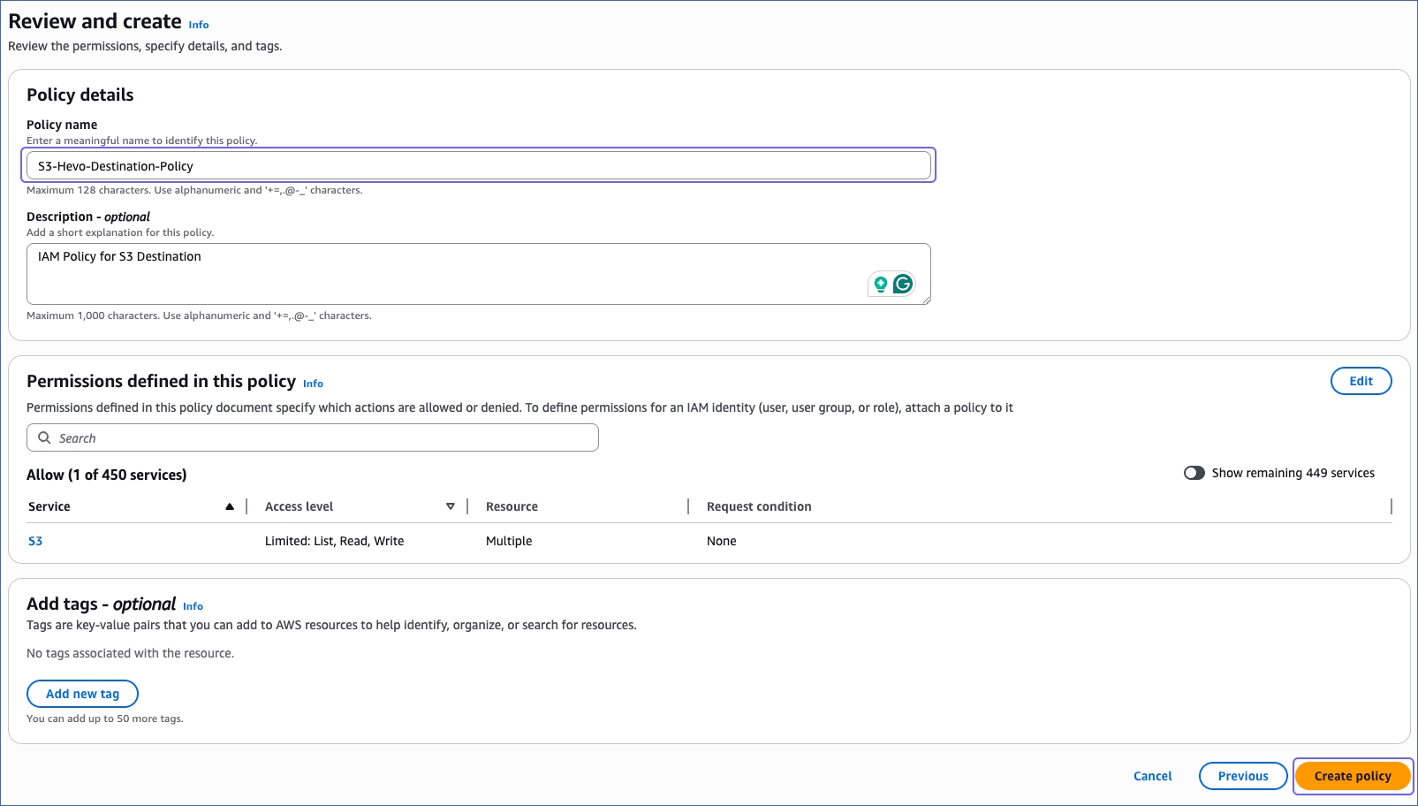
Task: Open Info beside Permissions defined in this policy
Action: point(313,383)
